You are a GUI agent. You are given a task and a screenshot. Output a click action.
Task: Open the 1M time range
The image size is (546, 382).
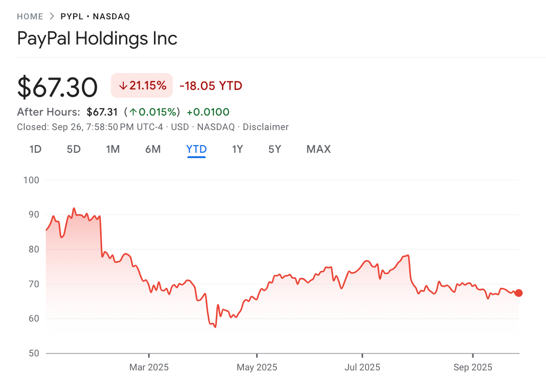pyautogui.click(x=113, y=149)
